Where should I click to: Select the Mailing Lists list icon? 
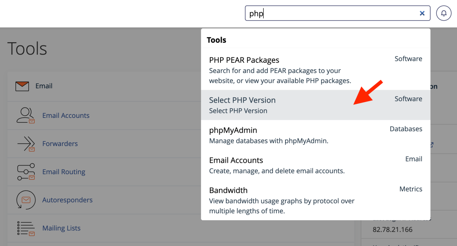coord(25,228)
